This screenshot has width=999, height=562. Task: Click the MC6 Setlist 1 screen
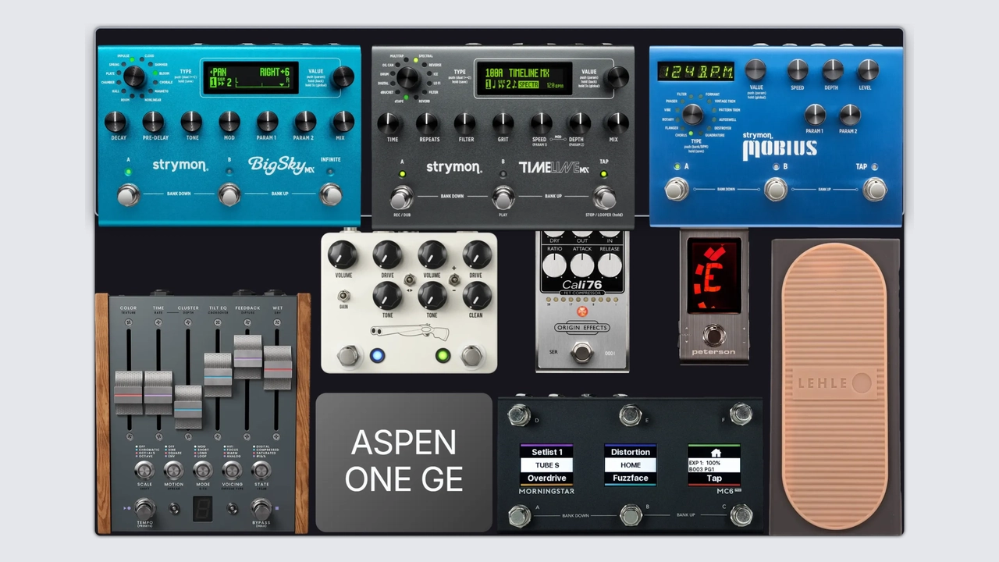pos(546,465)
